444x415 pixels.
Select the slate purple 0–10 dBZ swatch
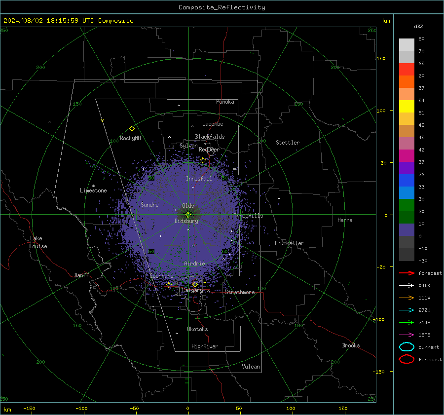(x=407, y=230)
